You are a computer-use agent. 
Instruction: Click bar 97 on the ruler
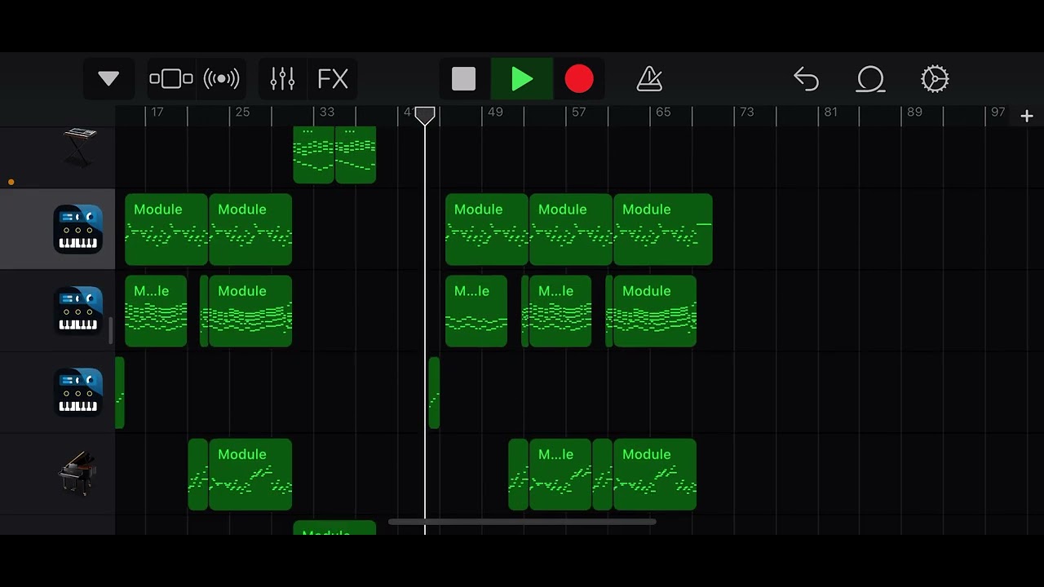(x=998, y=112)
